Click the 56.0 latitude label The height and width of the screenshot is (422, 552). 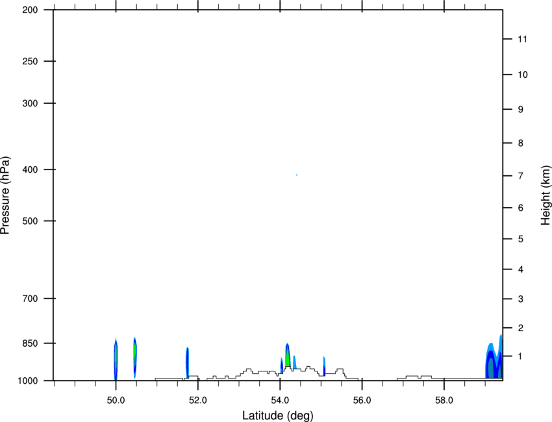tap(362, 401)
